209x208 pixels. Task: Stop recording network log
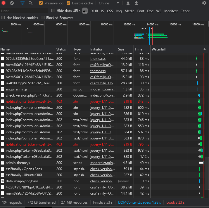[4, 3]
